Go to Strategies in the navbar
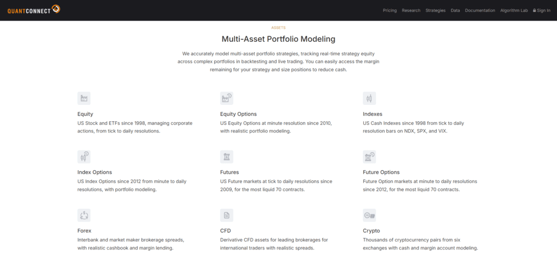This screenshot has width=557, height=269. [x=435, y=10]
